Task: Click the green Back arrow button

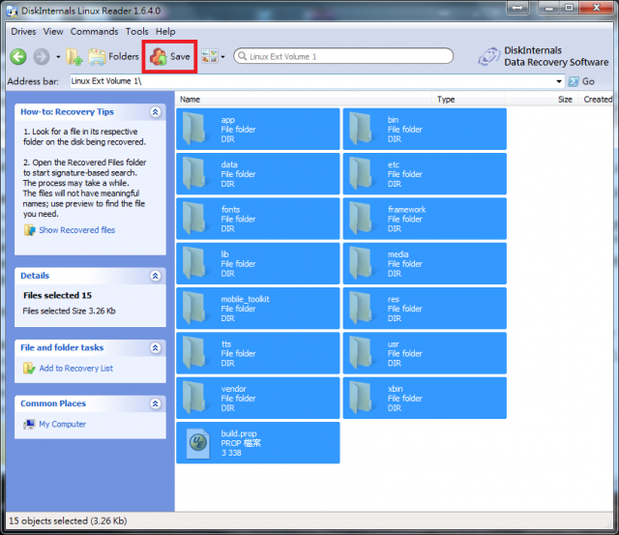Action: click(18, 57)
